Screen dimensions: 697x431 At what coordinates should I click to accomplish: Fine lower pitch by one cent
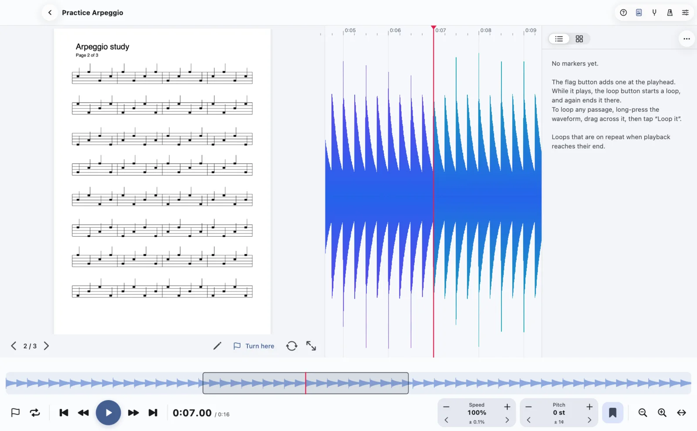point(528,420)
